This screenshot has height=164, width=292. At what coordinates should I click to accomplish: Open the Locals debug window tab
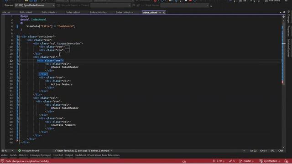[13, 155]
